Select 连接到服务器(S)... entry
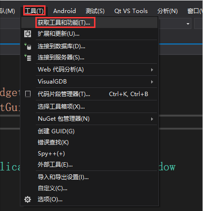 click(89, 57)
